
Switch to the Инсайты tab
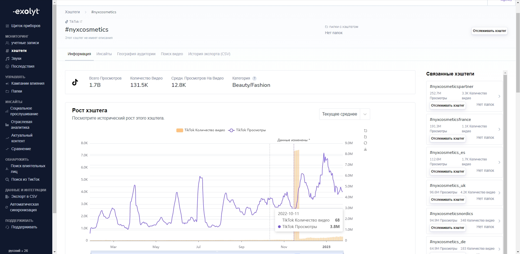click(104, 54)
